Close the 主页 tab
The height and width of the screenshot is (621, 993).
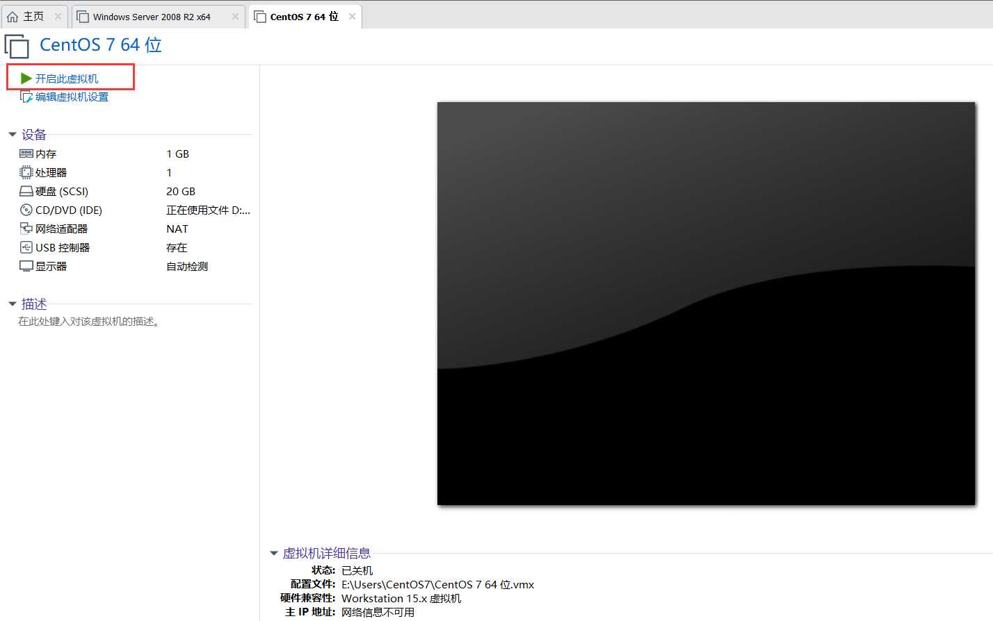pos(58,17)
